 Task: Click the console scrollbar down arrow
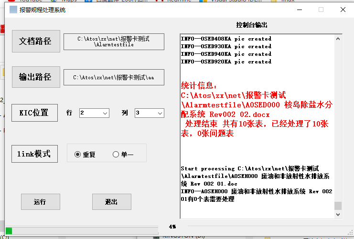[338, 215]
